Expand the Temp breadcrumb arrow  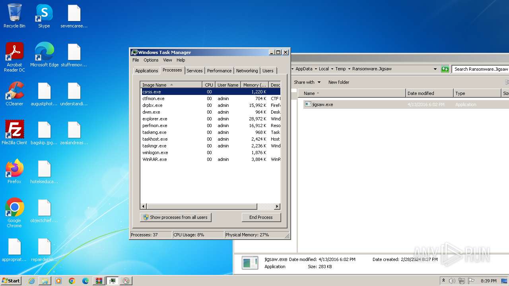click(349, 69)
